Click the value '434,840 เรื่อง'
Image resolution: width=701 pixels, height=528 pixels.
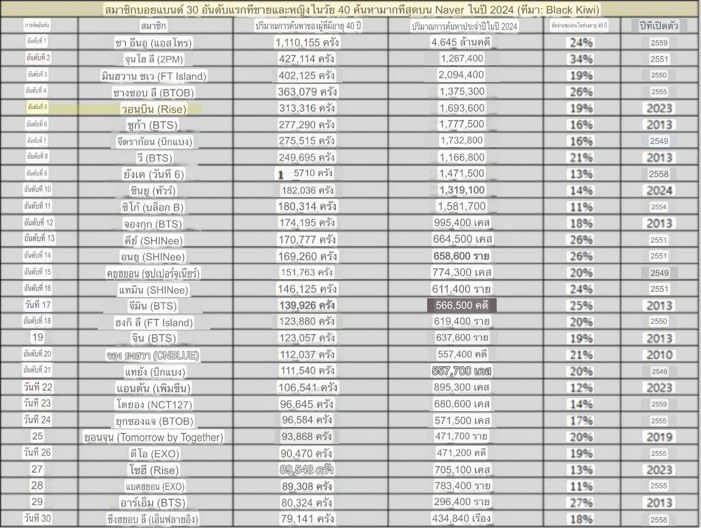pyautogui.click(x=461, y=518)
